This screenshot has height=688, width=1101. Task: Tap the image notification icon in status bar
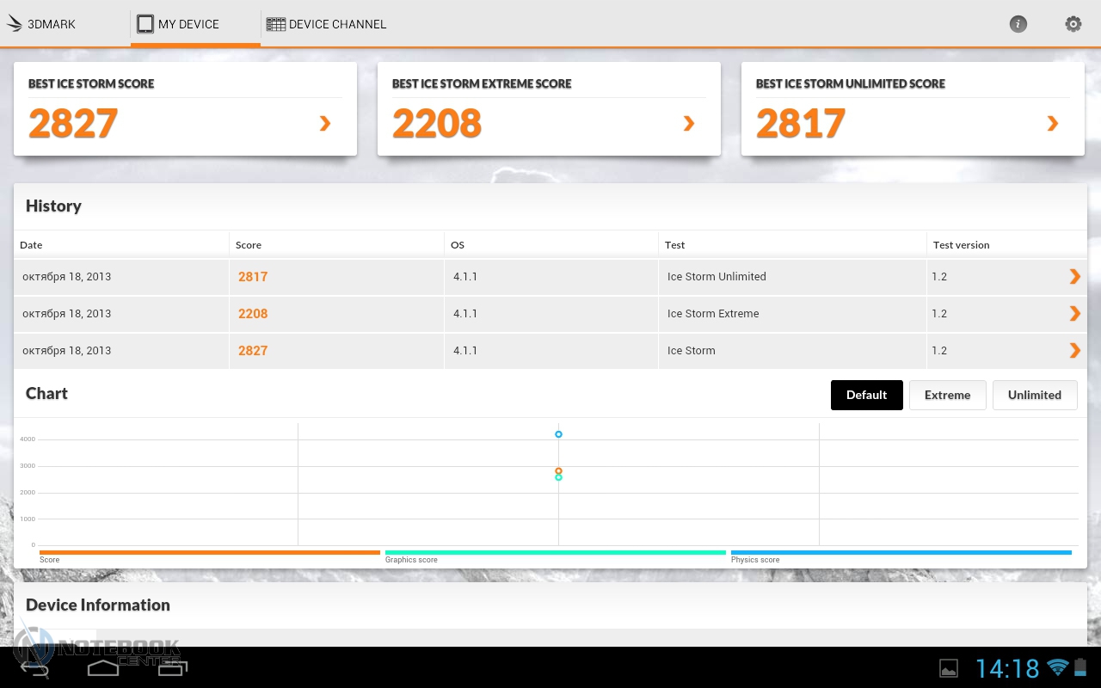[x=948, y=668]
